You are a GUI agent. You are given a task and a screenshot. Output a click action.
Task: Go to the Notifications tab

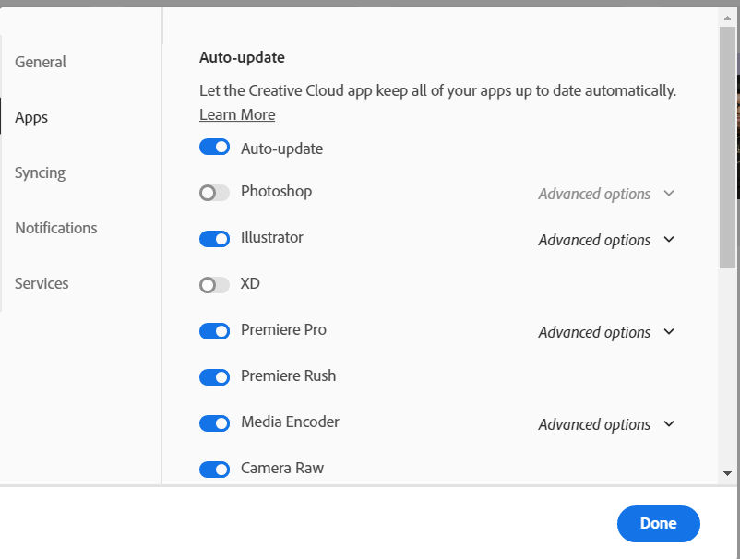coord(55,228)
